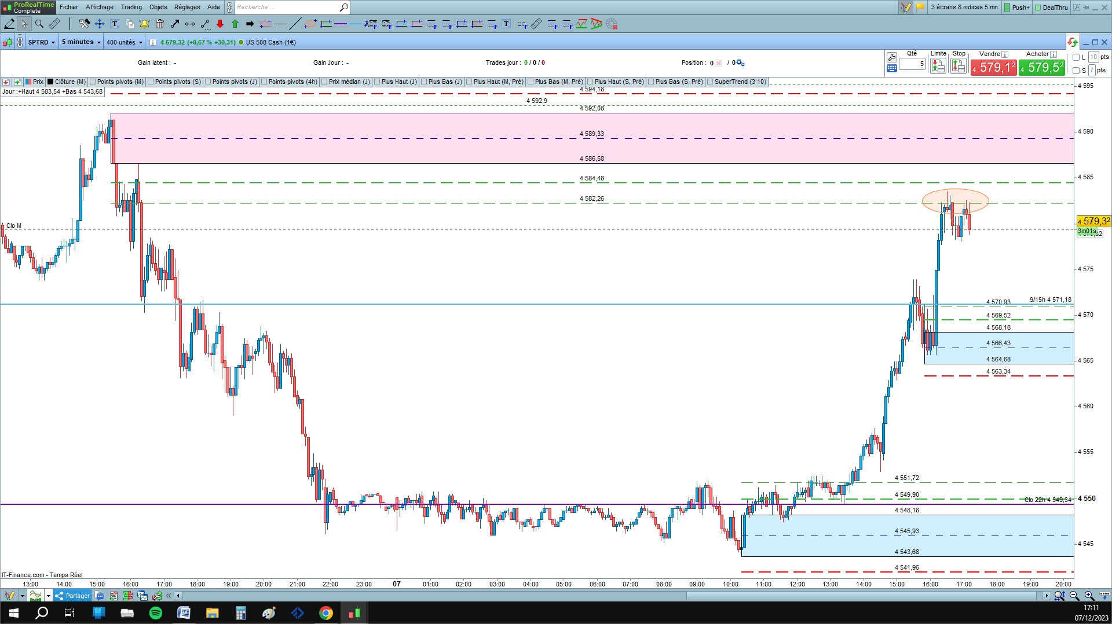Open the 400 unités dropdown
Screen dimensions: 1112x624
(x=124, y=42)
